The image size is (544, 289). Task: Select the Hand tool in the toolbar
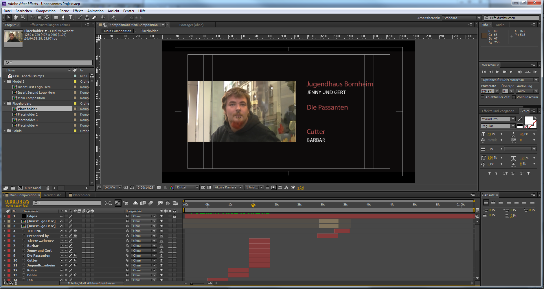click(x=16, y=18)
